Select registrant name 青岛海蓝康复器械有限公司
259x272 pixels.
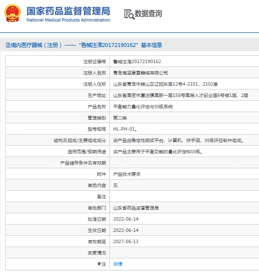pyautogui.click(x=141, y=73)
